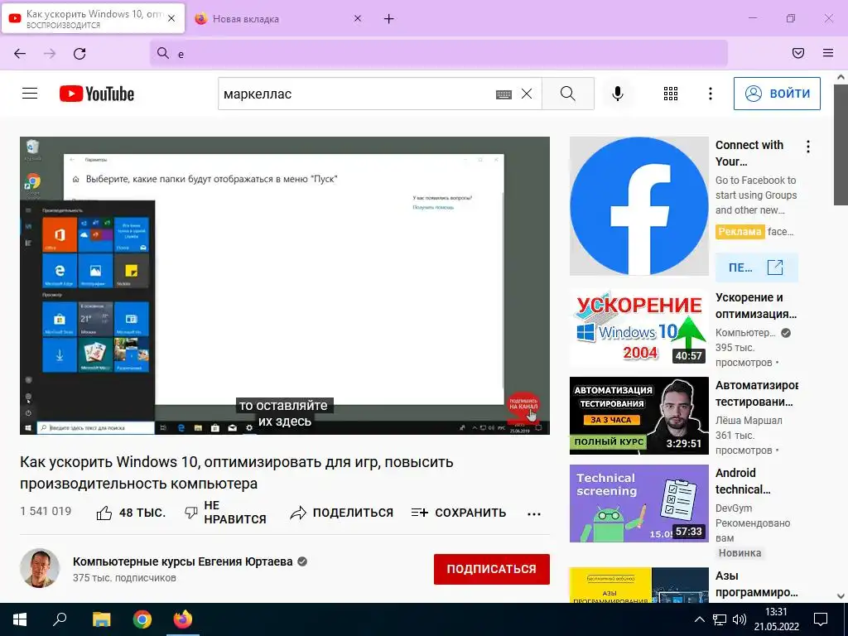Click the Подписаться на канал overlay in video

(x=523, y=406)
